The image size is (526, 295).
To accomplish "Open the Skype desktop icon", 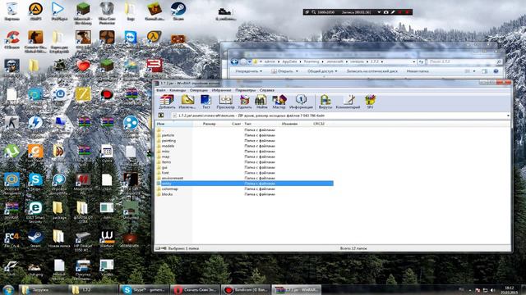I will point(35,179).
